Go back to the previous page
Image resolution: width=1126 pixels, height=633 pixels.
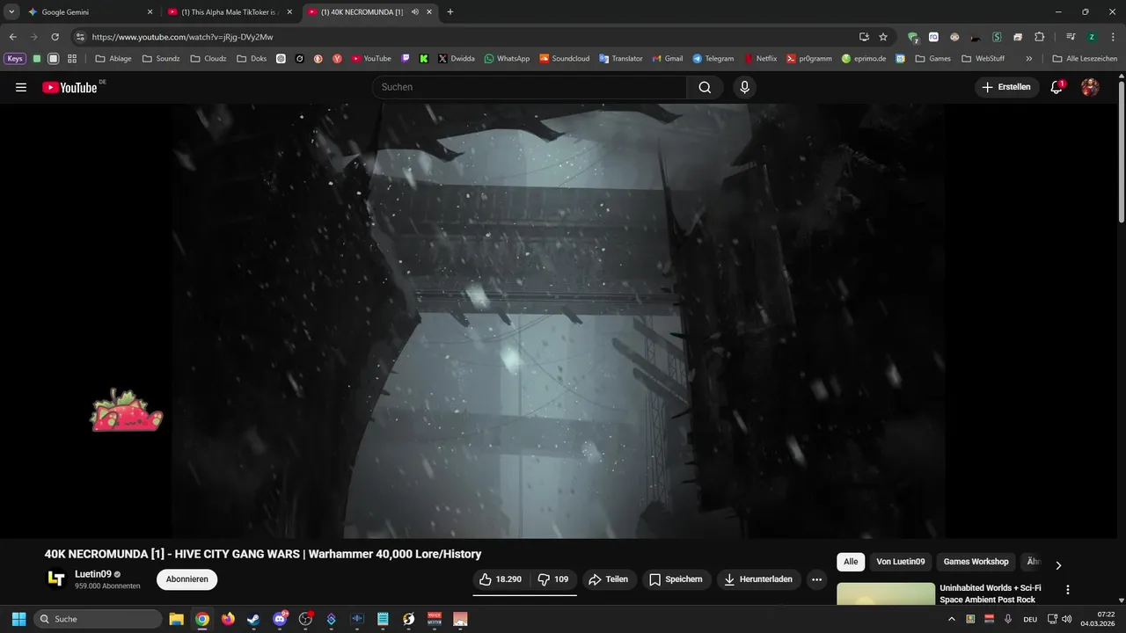pyautogui.click(x=12, y=37)
